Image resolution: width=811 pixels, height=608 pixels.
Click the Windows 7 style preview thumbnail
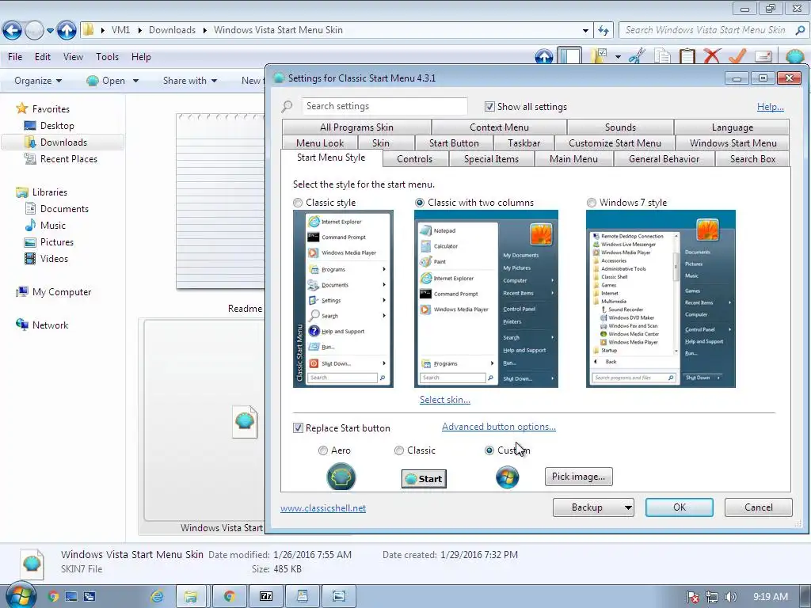point(661,298)
